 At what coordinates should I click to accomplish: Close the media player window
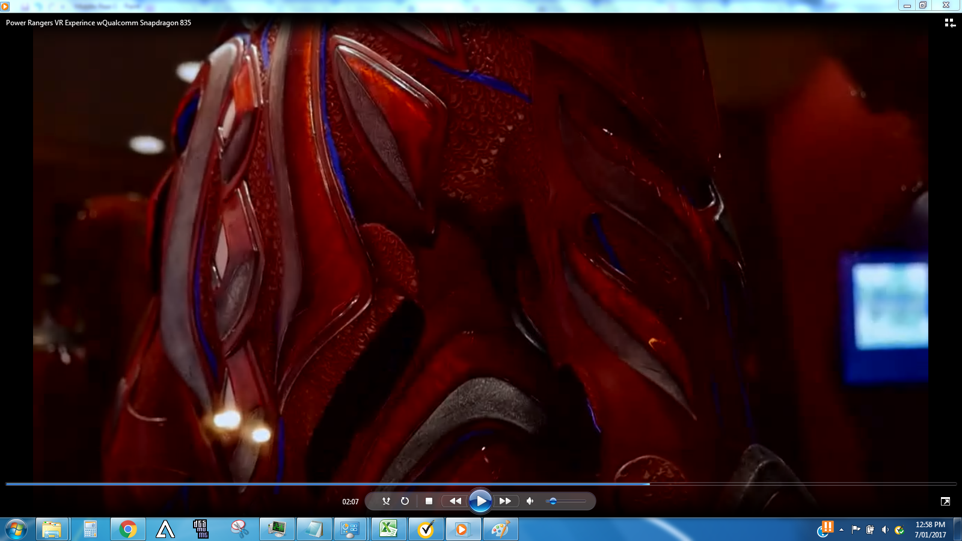coord(946,5)
